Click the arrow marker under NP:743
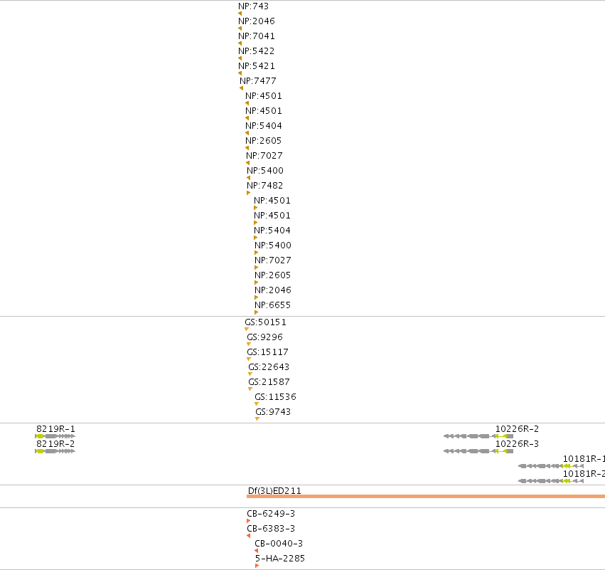Viewport: 605px width, 570px height. coord(240,14)
